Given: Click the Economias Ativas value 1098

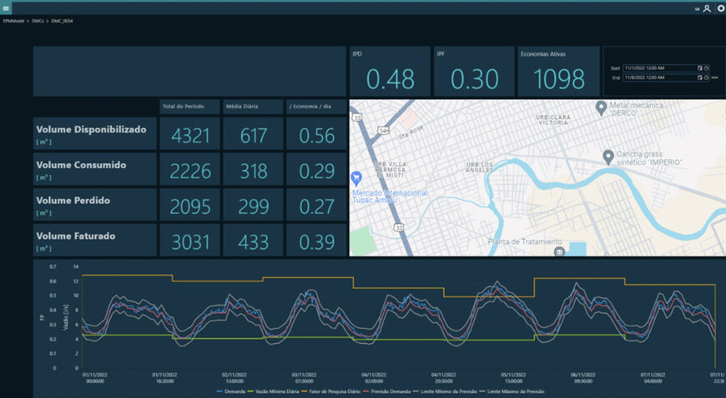Looking at the screenshot, I should (559, 79).
